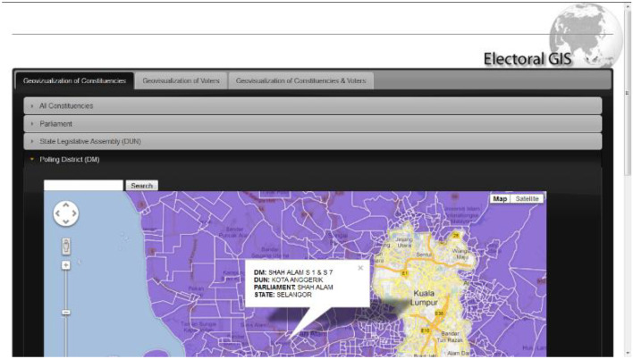
Task: Click the zoom slider handle
Action: tap(66, 312)
